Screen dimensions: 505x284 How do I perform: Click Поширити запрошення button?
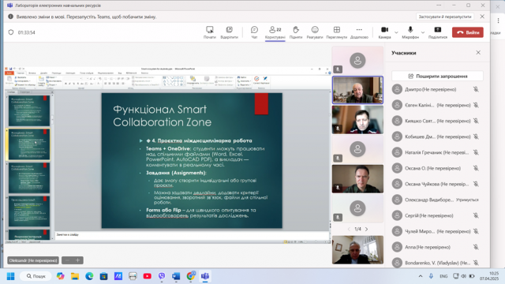[437, 76]
